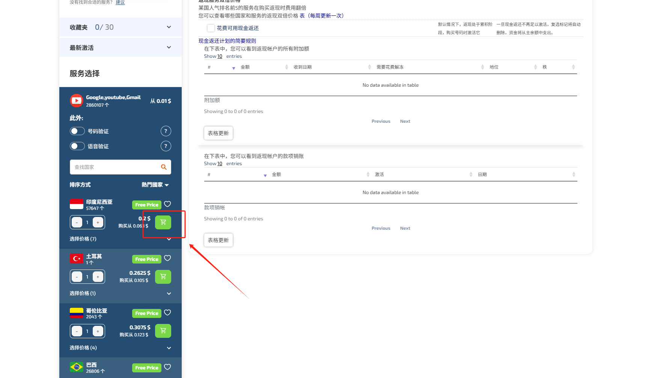
Task: Sort bonus table by 需要花费解冻 column
Action: pos(430,67)
